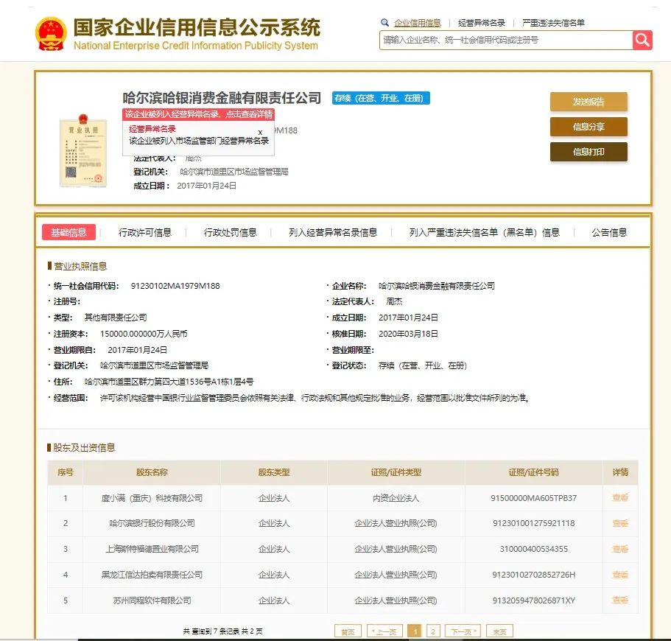Click 下一页 pagination button
Screen dimensions: 671x641
(463, 631)
